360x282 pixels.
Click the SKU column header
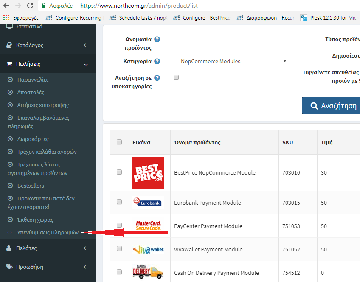(x=288, y=142)
